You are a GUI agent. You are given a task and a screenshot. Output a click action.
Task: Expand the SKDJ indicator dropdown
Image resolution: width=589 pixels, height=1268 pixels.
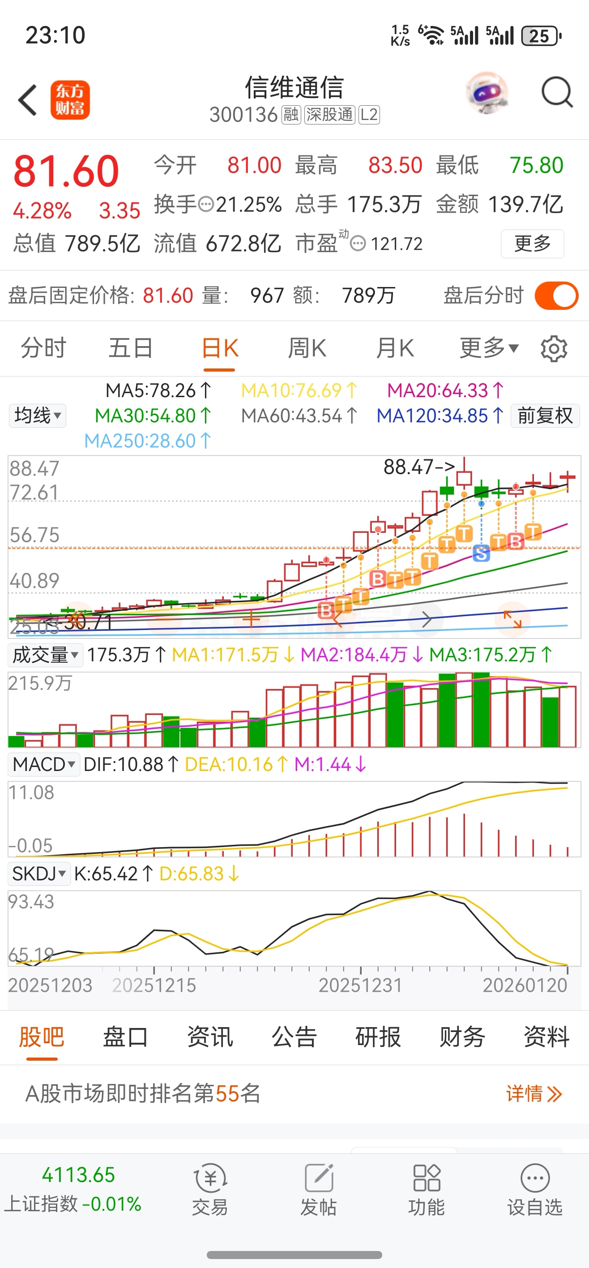pos(39,874)
